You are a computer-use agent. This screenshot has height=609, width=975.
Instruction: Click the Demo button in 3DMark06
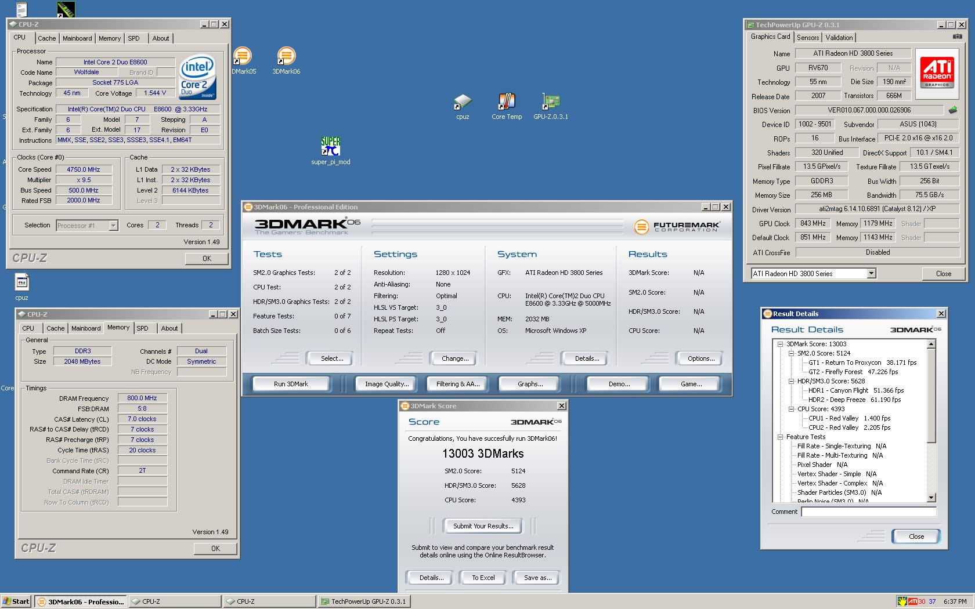[x=619, y=384]
